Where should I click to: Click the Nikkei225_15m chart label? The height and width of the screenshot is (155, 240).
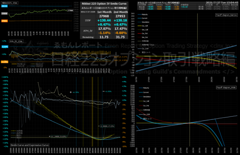coord(10,3)
